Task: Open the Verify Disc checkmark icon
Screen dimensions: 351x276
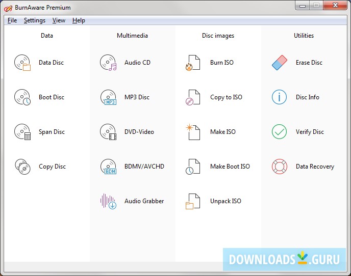Action: pos(279,132)
